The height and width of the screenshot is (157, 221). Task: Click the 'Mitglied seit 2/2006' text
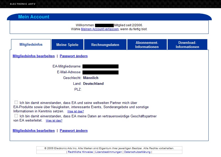pos(128,25)
